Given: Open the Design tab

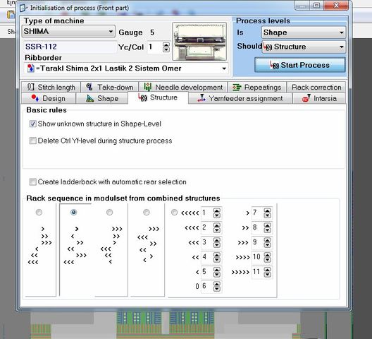Looking at the screenshot, I should [x=49, y=98].
